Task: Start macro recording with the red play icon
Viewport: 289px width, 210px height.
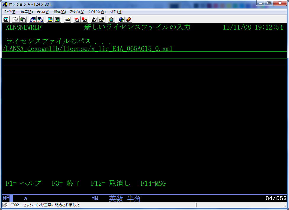Action: 77,20
